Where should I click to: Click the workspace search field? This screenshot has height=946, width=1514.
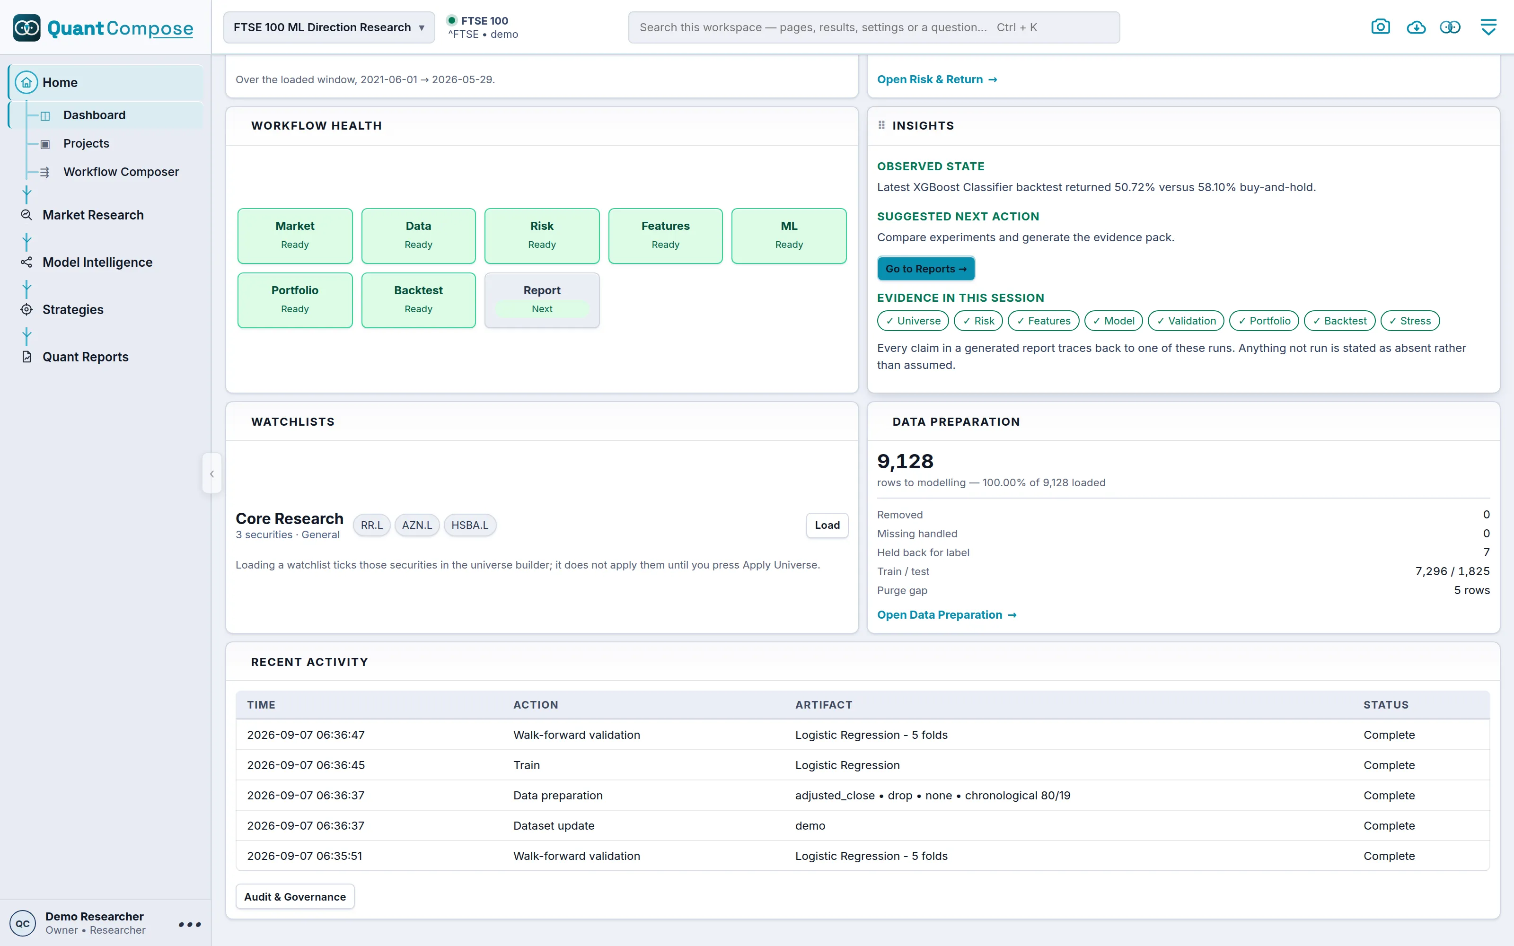click(874, 27)
